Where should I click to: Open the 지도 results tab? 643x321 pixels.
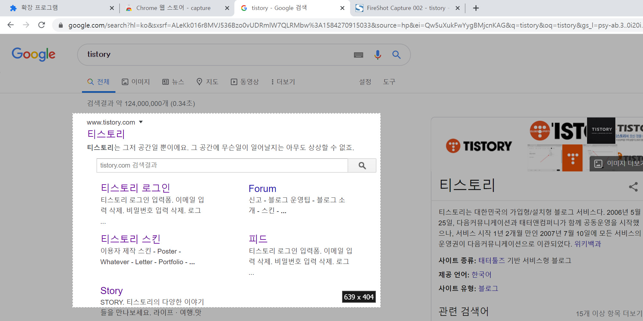point(207,82)
